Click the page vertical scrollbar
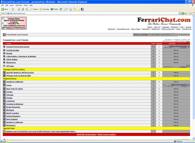Image resolution: width=195 pixels, height=143 pixels. tap(194, 68)
